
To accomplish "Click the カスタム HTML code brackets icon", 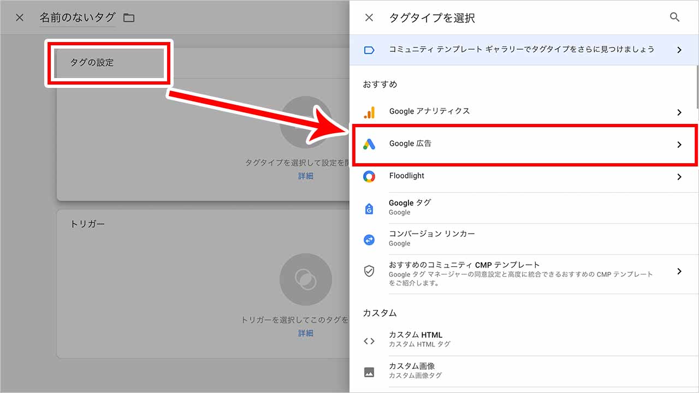I will (x=369, y=341).
